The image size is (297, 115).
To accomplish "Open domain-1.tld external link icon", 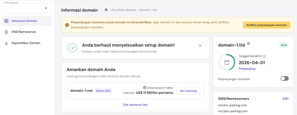I will pos(248,44).
